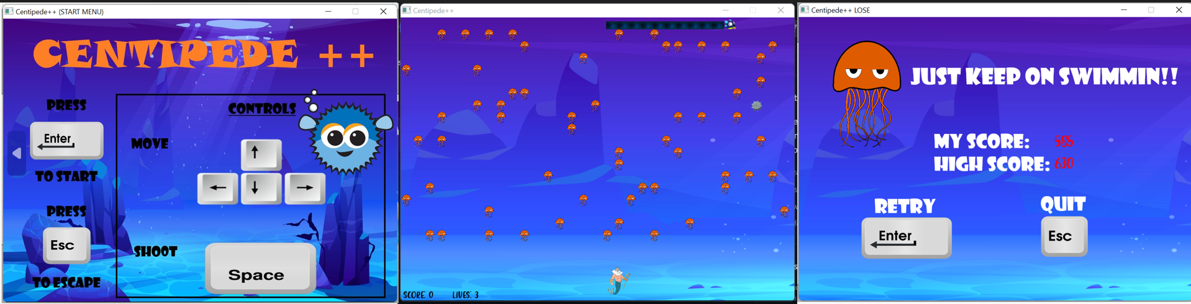Maximize the Centipede++ LOSE window
Screen dimensions: 1191x304
pyautogui.click(x=1151, y=10)
